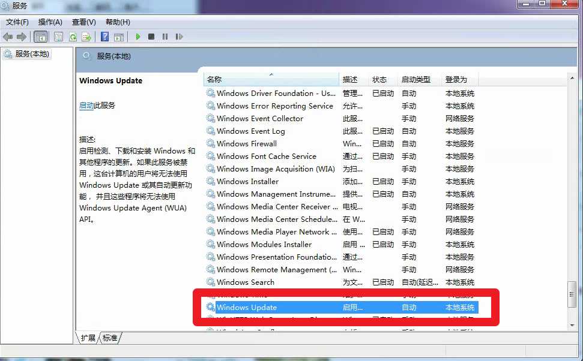Click the Stop Service square icon
The image size is (583, 361).
coord(151,37)
